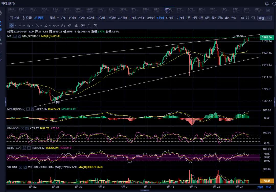Select the ruler measure tool
This screenshot has height=192, width=276.
[70, 25]
